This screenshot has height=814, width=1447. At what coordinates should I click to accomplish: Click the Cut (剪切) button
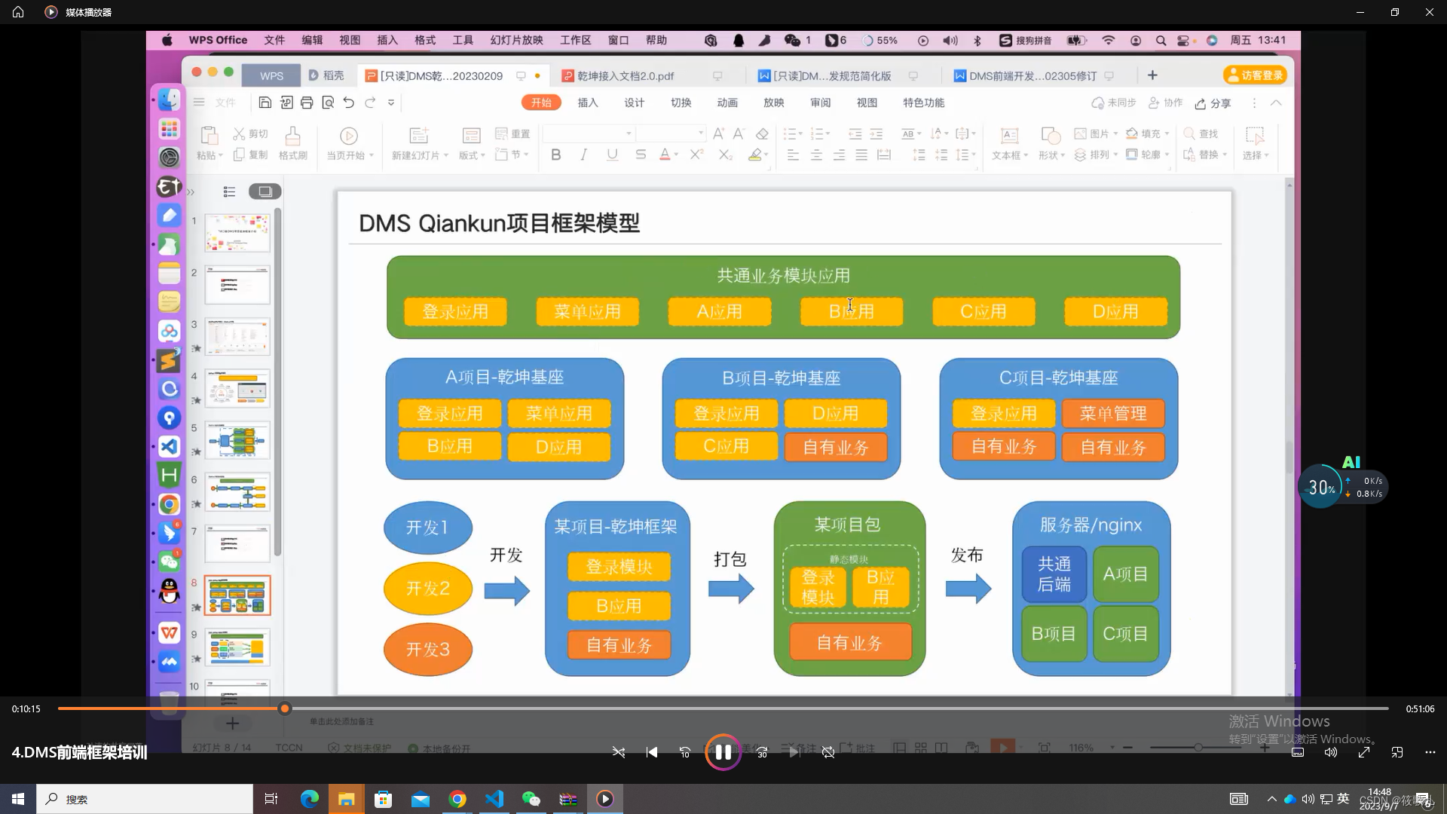(251, 133)
